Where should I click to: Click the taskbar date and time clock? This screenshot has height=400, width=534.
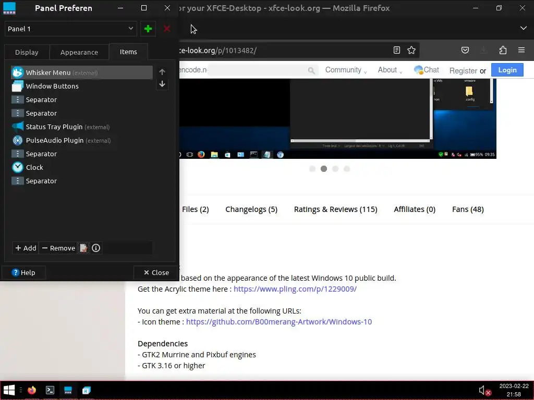pos(514,390)
